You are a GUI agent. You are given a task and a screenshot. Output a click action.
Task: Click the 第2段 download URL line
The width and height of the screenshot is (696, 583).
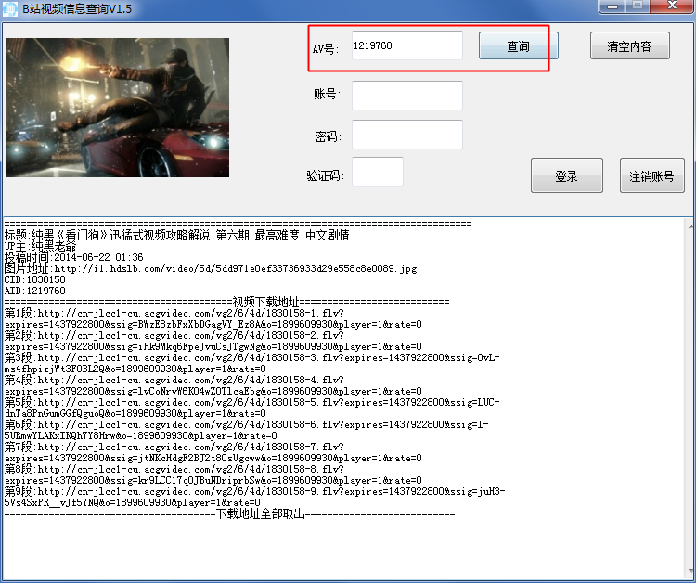click(213, 341)
